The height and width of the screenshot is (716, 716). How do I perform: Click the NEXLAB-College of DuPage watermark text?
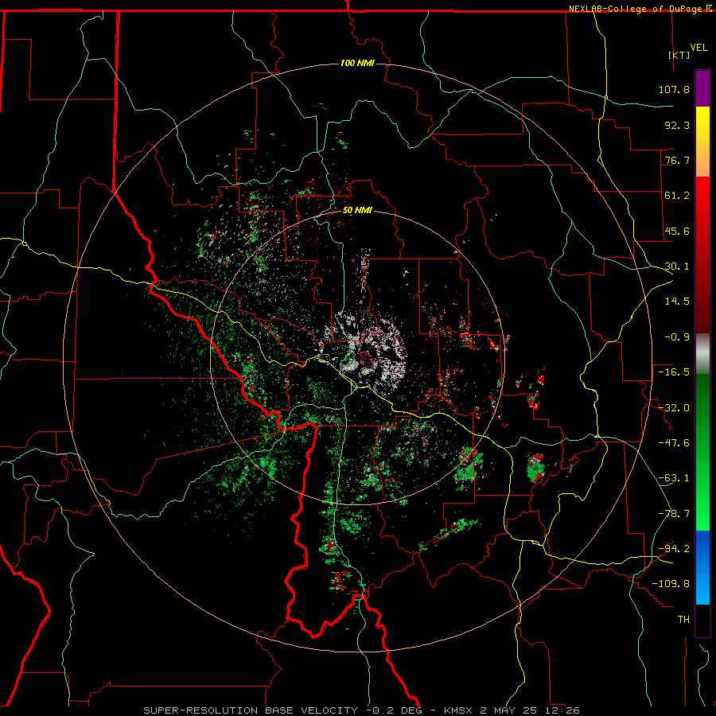[x=641, y=9]
